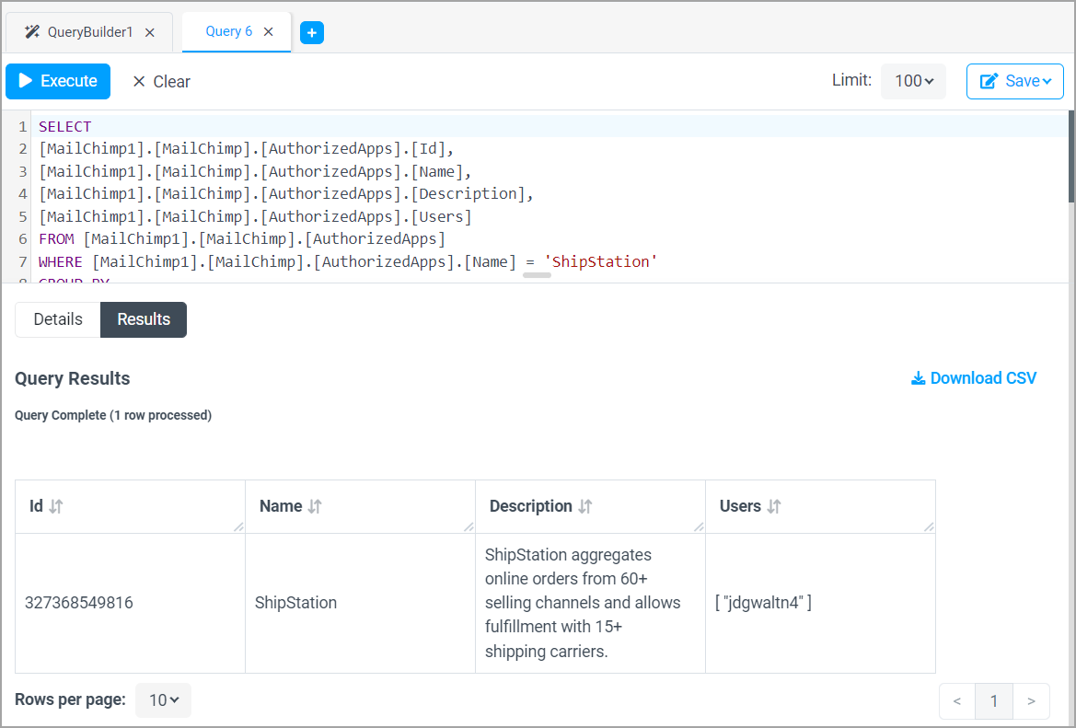The image size is (1076, 728).
Task: Open the Rows per page dropdown
Action: (x=163, y=699)
